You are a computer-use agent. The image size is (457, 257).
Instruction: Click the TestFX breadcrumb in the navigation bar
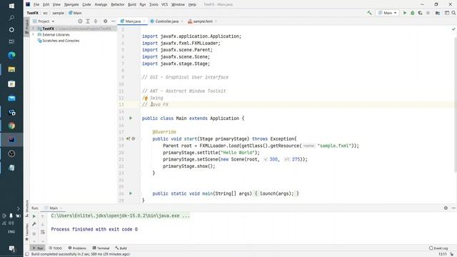point(33,13)
